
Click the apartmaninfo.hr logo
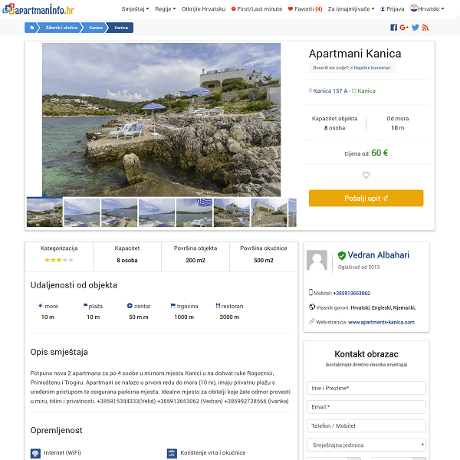pos(38,9)
